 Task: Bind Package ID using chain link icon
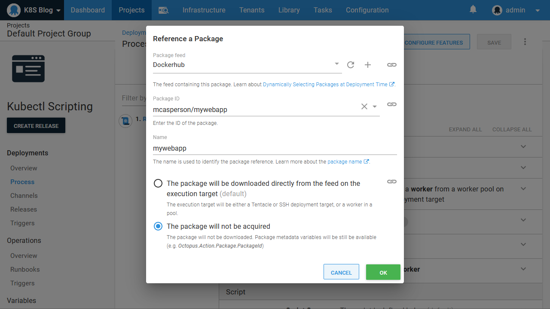(391, 104)
